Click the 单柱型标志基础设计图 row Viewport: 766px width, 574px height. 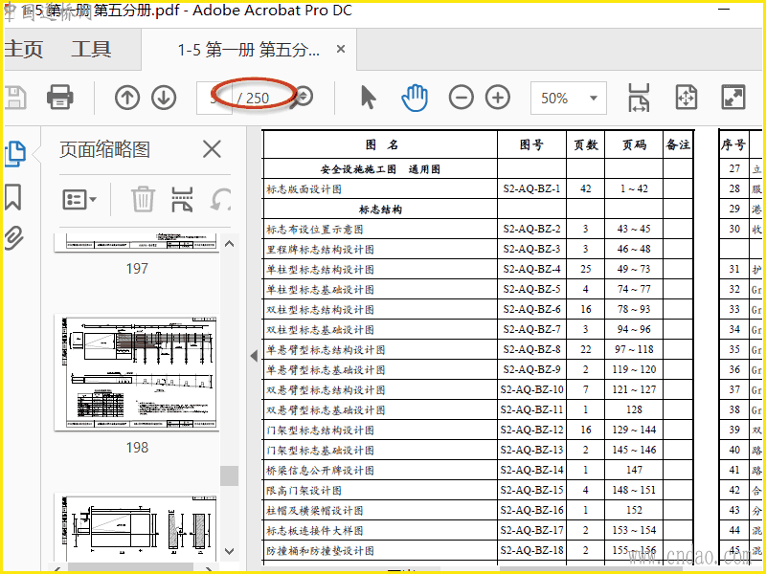click(x=320, y=290)
